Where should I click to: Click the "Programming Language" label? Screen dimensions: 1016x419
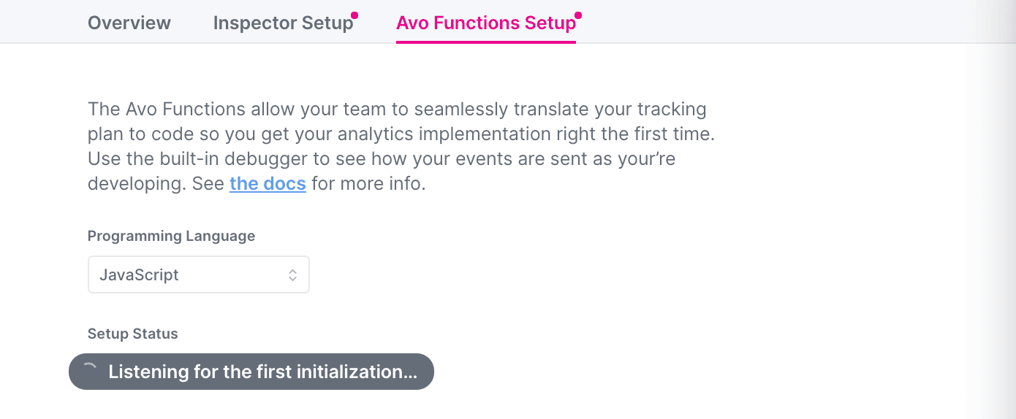[x=171, y=236]
